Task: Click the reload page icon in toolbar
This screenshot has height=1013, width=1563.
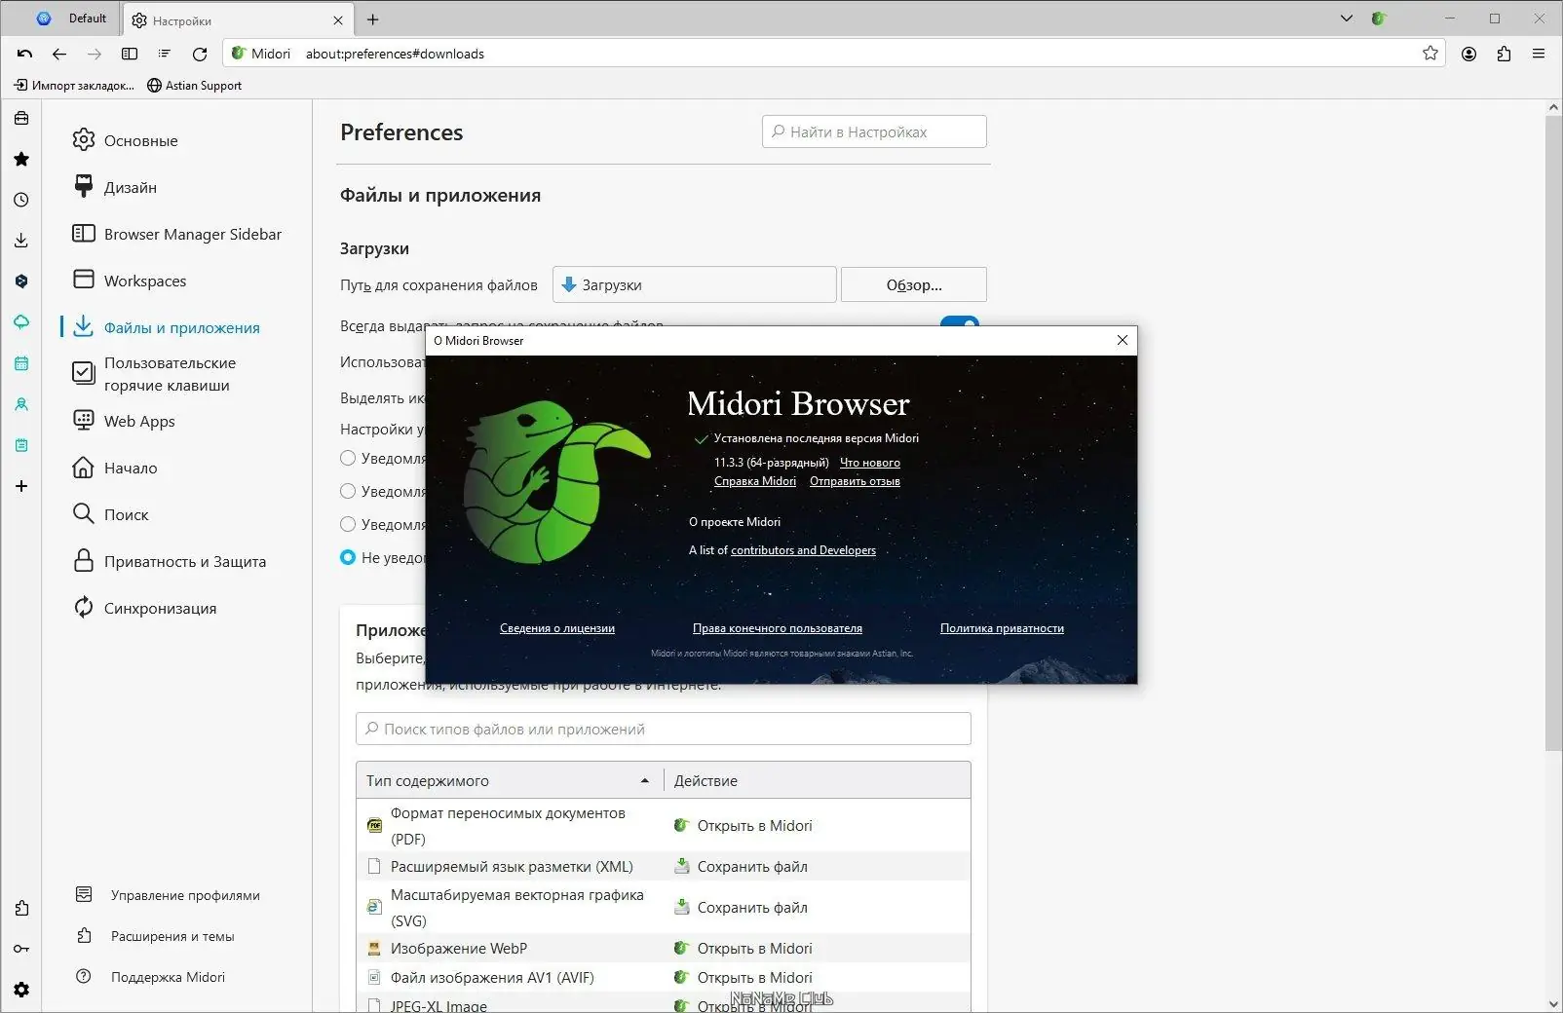Action: click(200, 54)
